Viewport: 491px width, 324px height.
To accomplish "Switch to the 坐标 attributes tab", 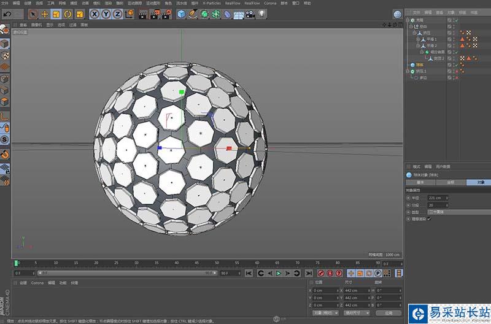I will click(450, 182).
